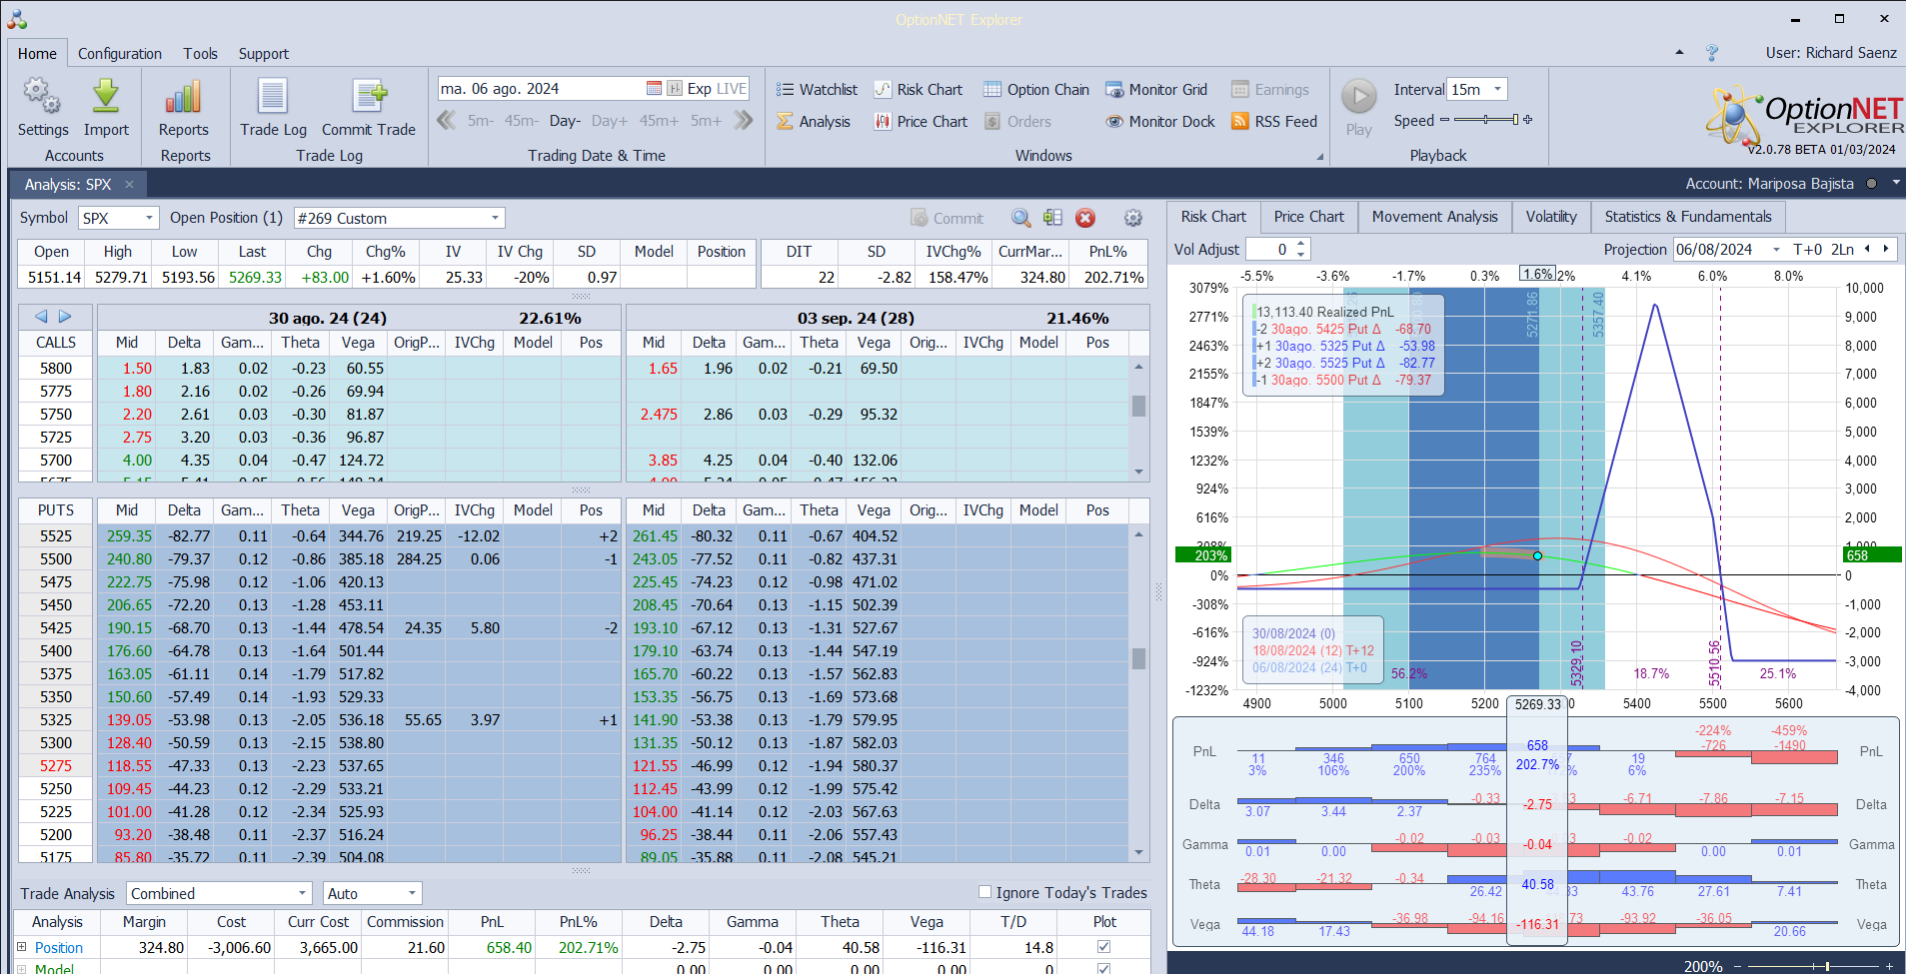This screenshot has width=1906, height=974.
Task: Go to next expiration with right arrow
Action: click(65, 316)
